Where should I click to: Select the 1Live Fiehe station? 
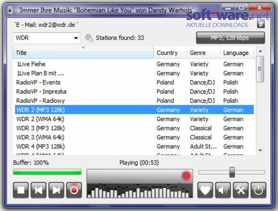pyautogui.click(x=135, y=64)
